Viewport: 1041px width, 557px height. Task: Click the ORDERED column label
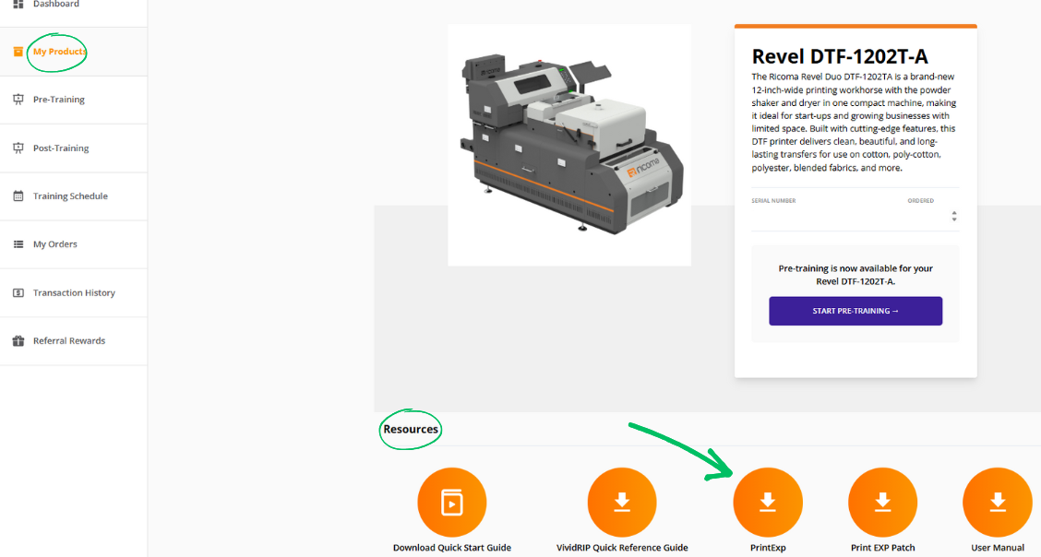(921, 200)
